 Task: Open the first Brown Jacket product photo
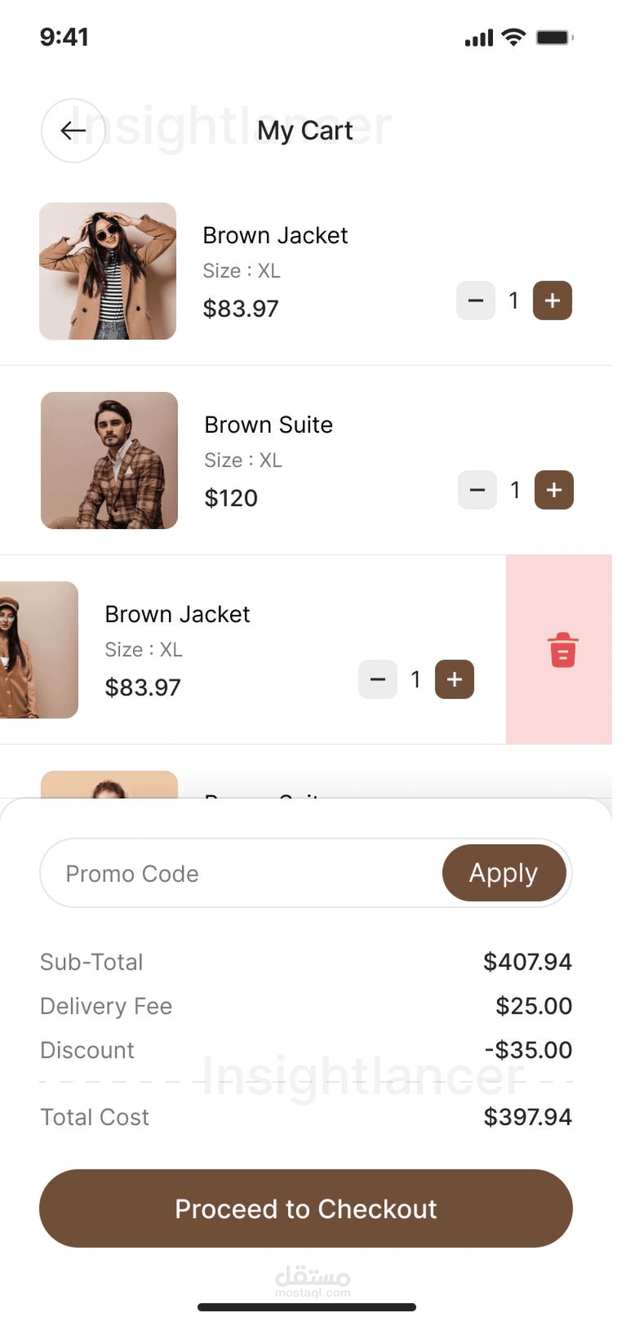tap(108, 271)
